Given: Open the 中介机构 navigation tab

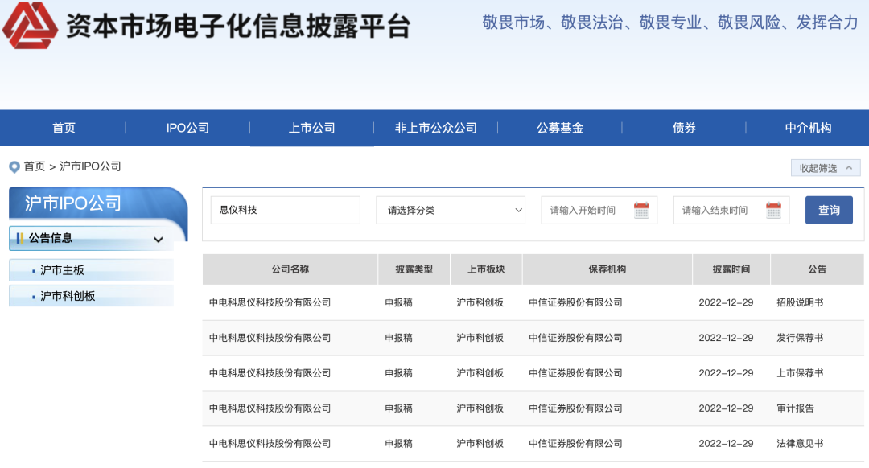Looking at the screenshot, I should click(808, 128).
